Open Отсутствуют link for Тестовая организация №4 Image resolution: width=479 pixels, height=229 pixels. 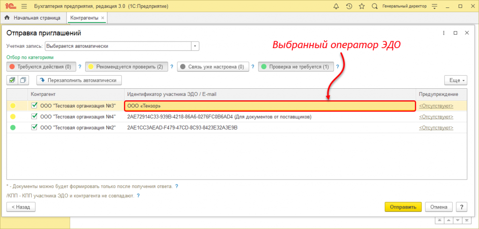coord(436,117)
